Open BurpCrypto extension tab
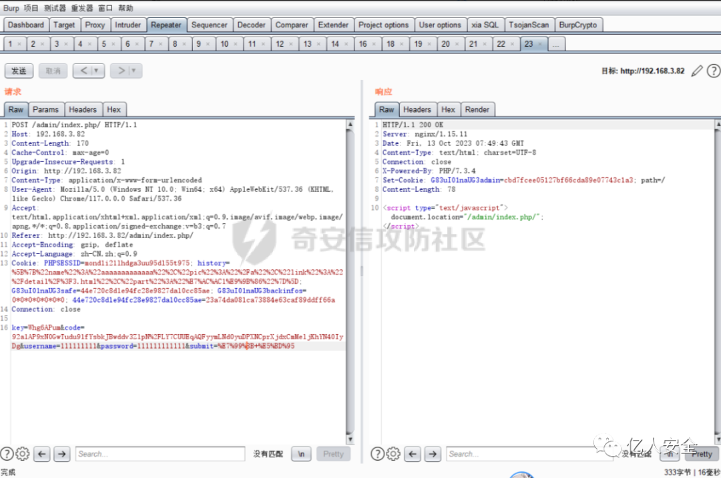This screenshot has width=721, height=478. (x=578, y=25)
